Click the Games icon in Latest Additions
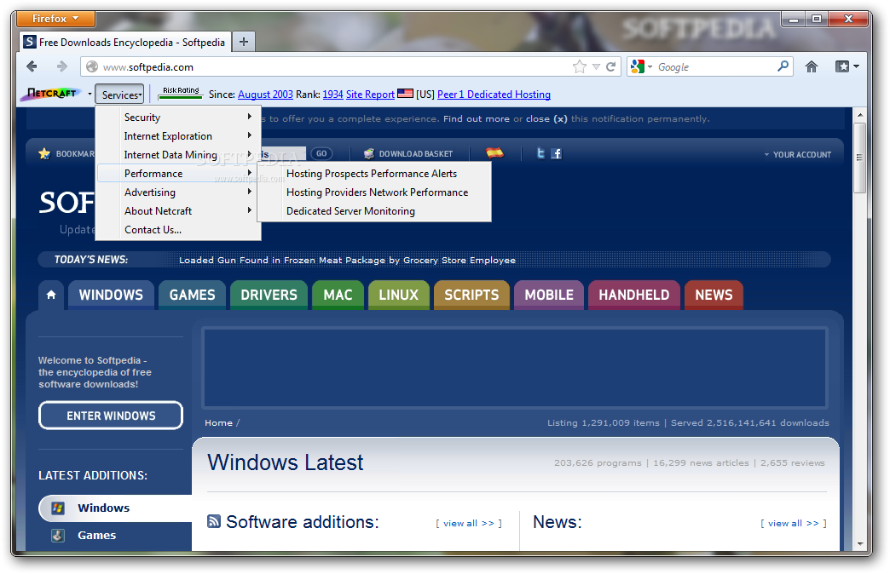 point(58,535)
